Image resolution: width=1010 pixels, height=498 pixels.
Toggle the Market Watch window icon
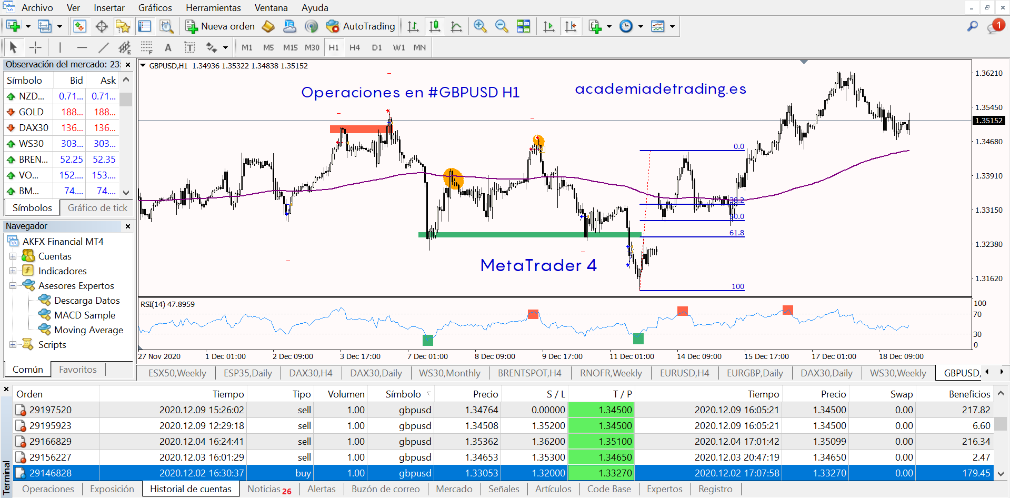point(79,26)
